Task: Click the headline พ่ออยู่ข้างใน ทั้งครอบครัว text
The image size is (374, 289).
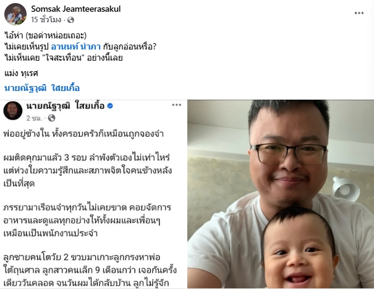Action: (x=83, y=134)
